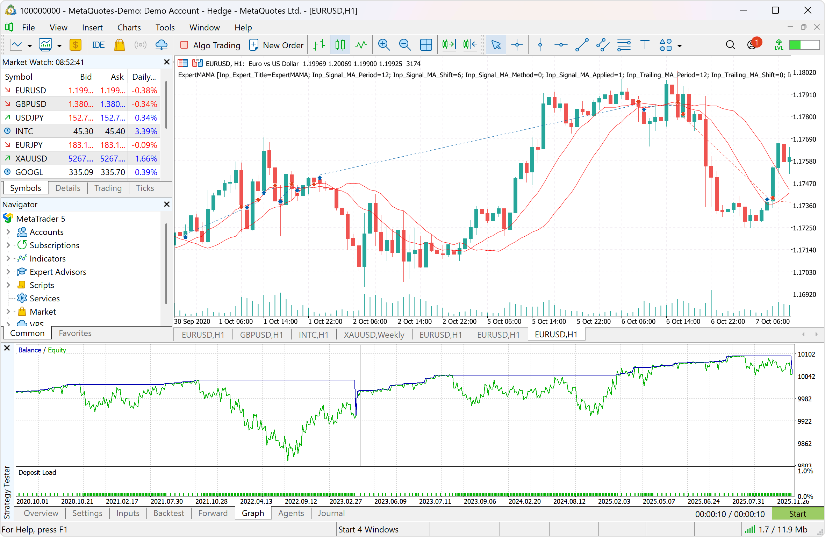
Task: Toggle the Algo Trading button
Action: [210, 45]
